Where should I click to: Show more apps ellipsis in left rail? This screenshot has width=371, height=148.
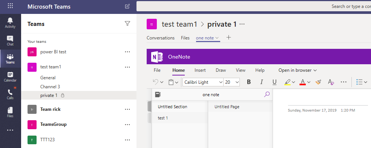tap(10, 130)
